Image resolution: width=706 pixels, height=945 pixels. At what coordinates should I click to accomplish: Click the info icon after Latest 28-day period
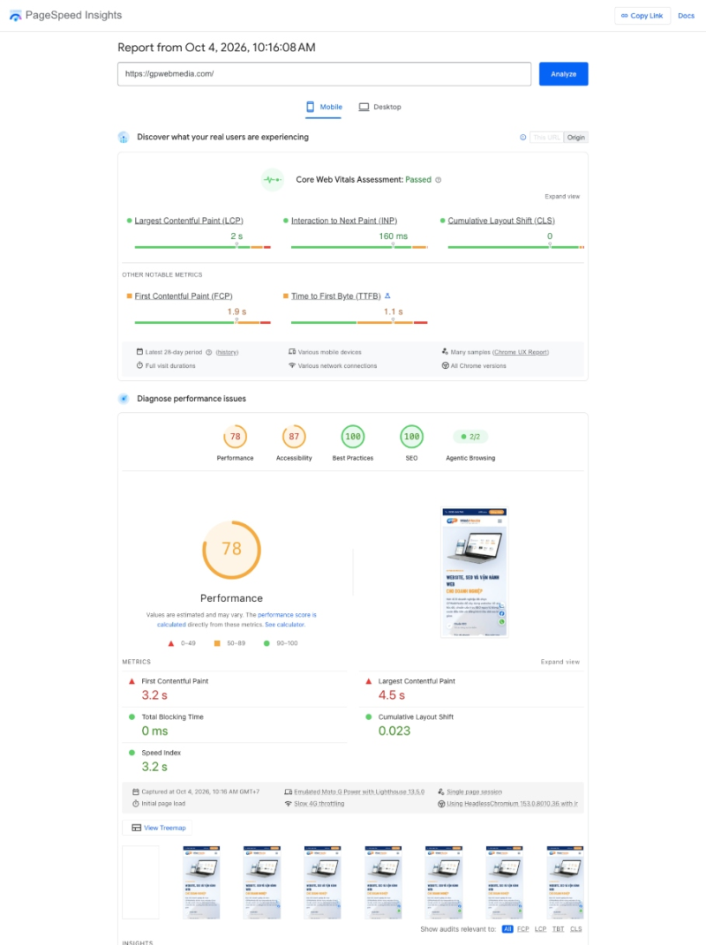pos(208,353)
